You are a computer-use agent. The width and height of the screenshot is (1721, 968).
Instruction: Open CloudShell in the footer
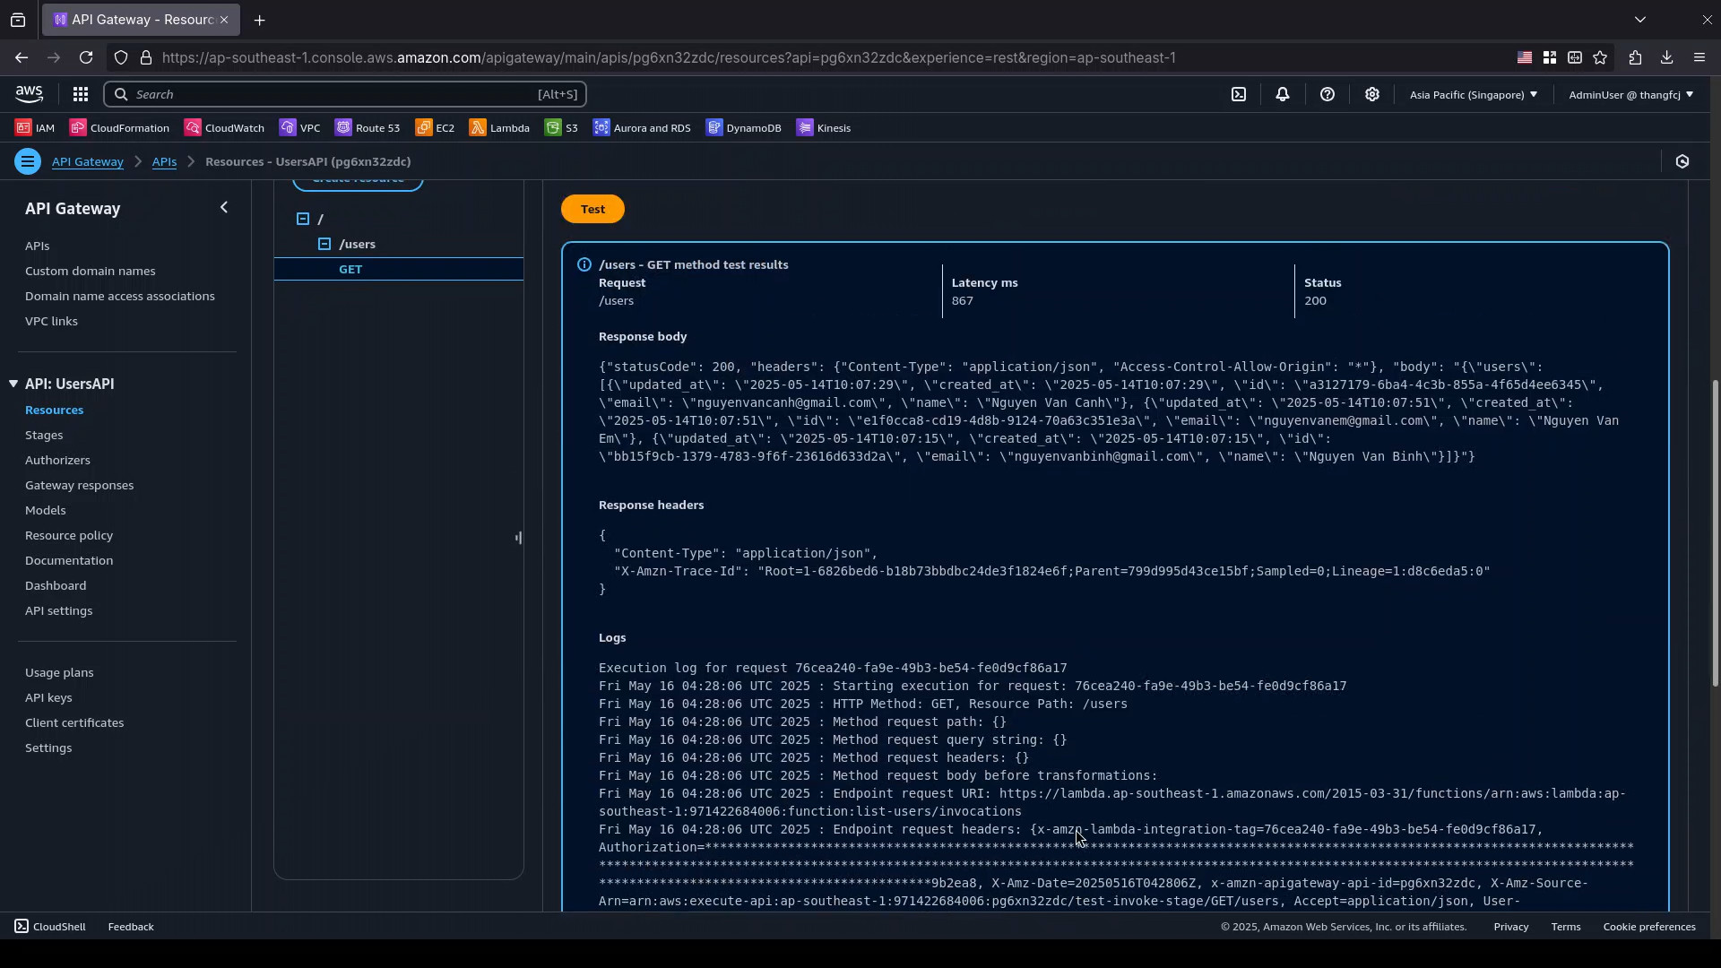(x=50, y=927)
